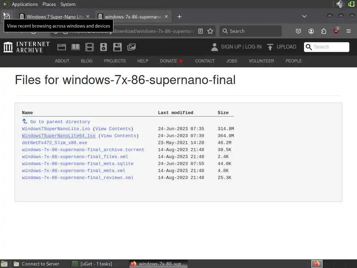Image resolution: width=357 pixels, height=268 pixels.
Task: Open windows-7x-86-supernano-final_meta.sqlite link
Action: tap(78, 164)
